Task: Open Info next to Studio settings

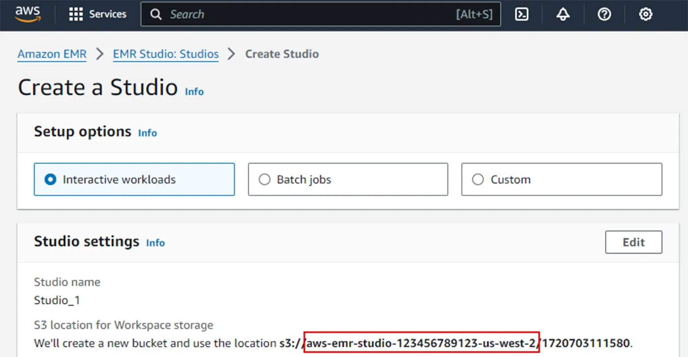Action: [155, 243]
